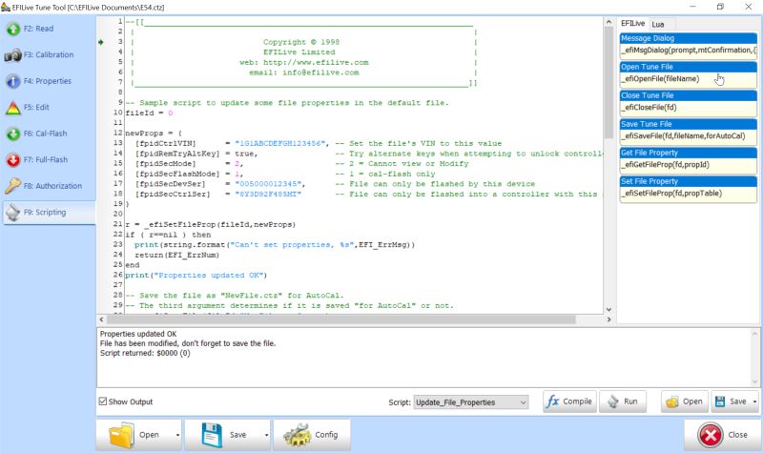Click the code editor scroll-up arrow
Image resolution: width=763 pixels, height=453 pixels.
click(608, 22)
